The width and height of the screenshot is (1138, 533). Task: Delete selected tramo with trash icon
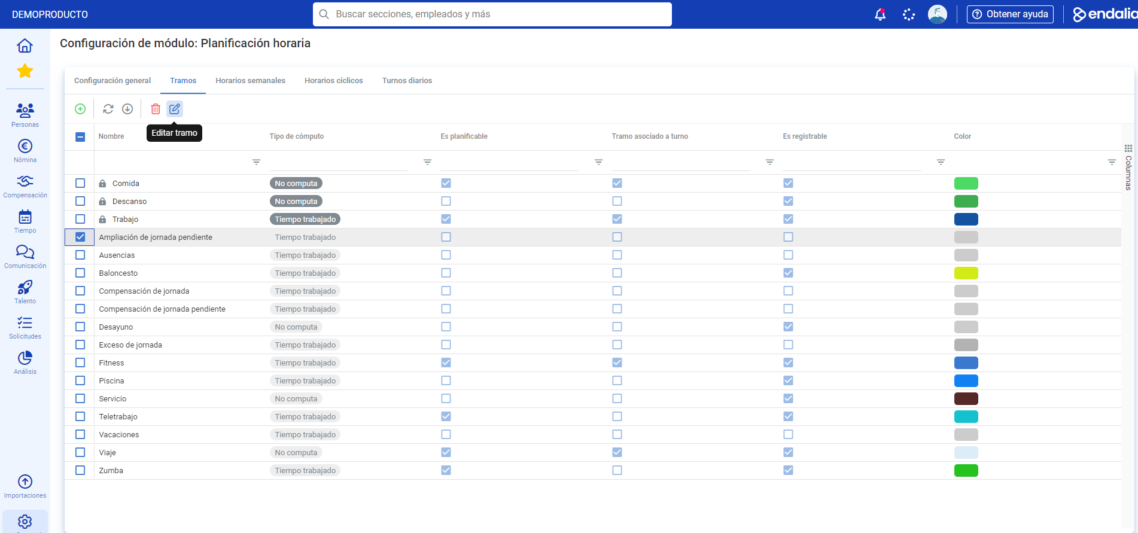(x=156, y=109)
